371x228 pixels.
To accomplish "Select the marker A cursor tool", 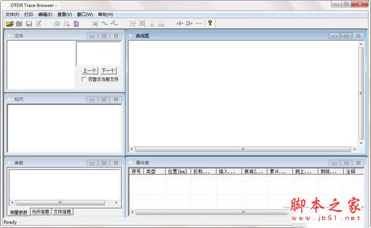I will [95, 23].
